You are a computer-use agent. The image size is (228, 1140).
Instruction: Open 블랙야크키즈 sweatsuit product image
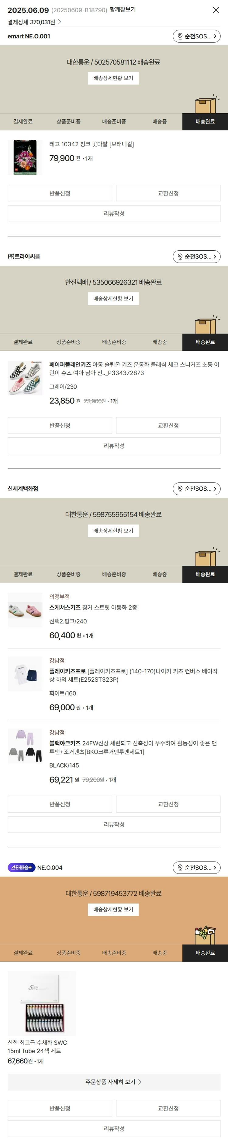[25, 746]
